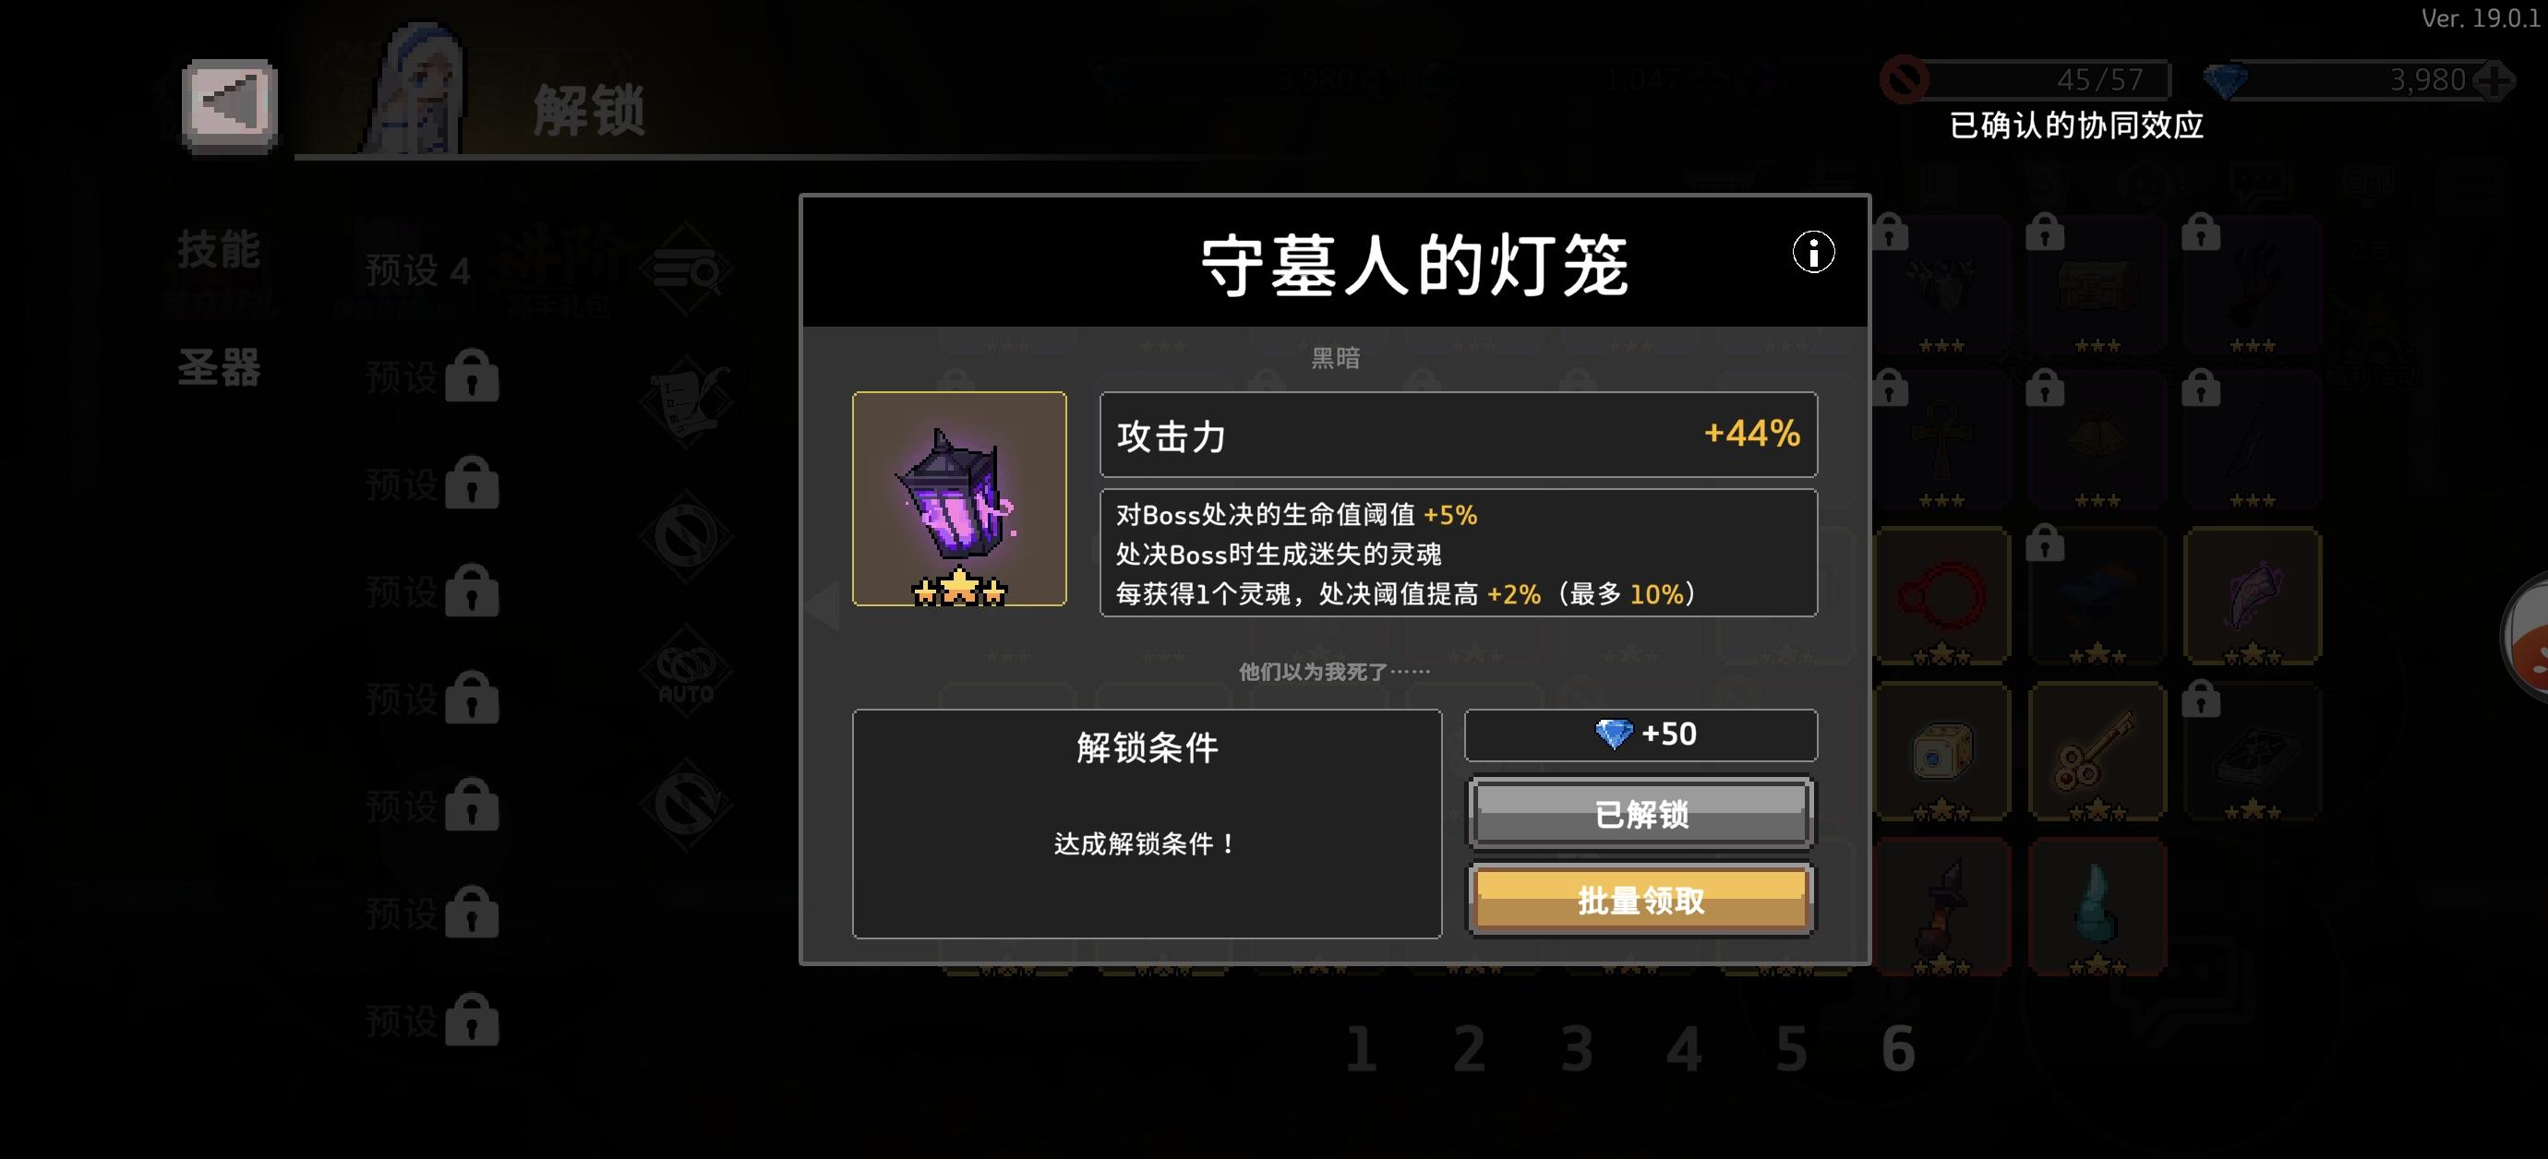Tap the 批量领取 button

click(x=1641, y=899)
